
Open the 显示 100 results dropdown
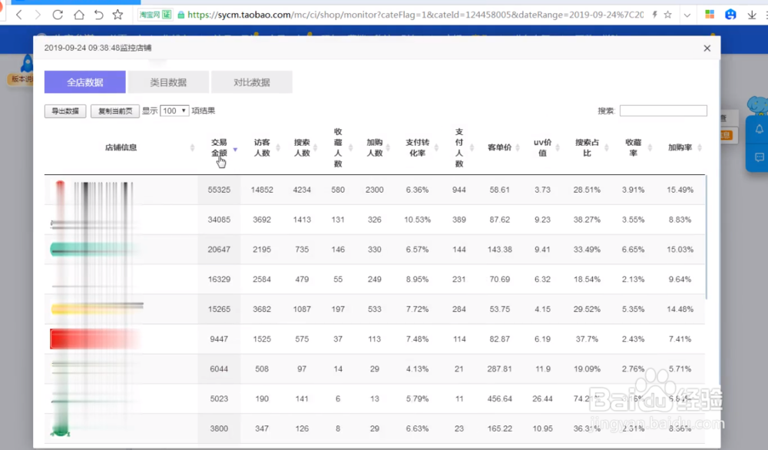[x=174, y=111]
